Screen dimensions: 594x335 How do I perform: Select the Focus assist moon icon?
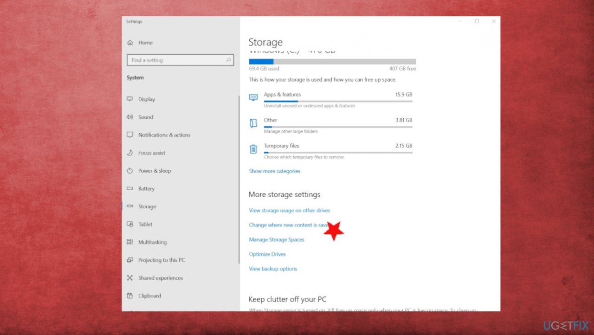point(130,153)
